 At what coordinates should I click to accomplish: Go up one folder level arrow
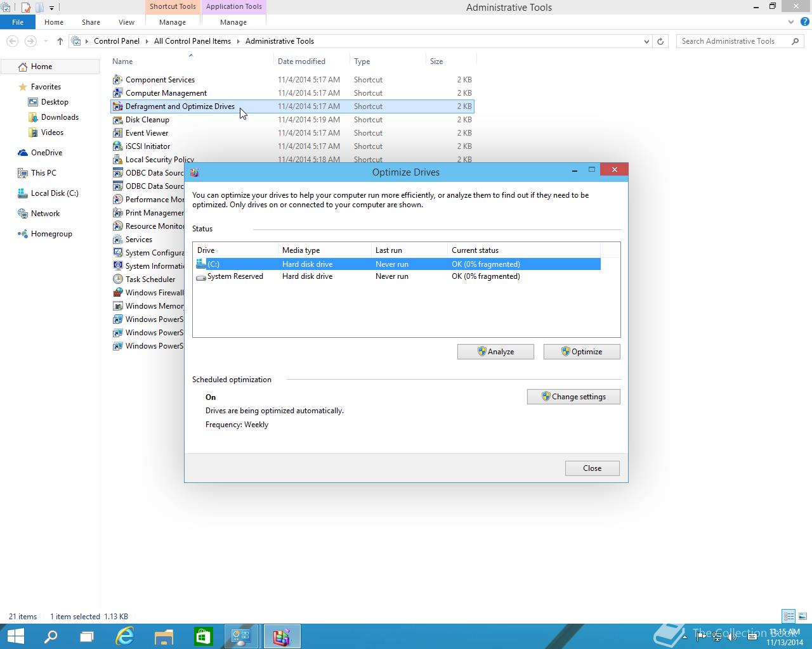60,41
